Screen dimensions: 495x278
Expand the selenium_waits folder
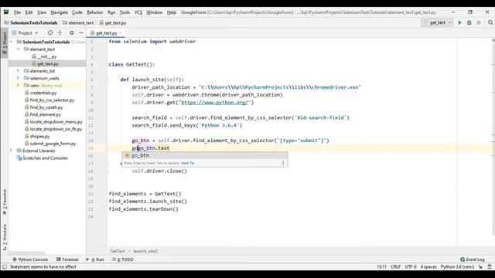coord(19,78)
